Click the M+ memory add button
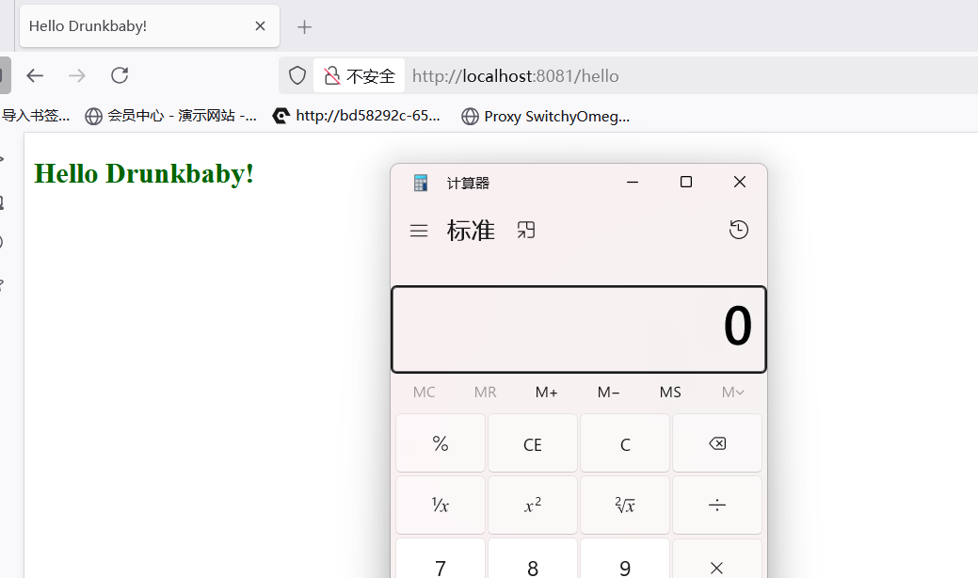978x578 pixels. pyautogui.click(x=546, y=393)
